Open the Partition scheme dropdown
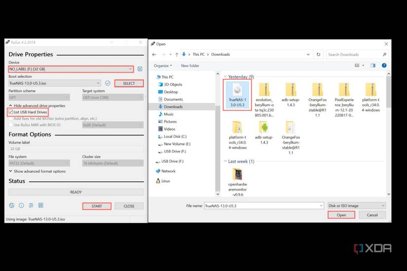407x271 pixels. (39, 97)
